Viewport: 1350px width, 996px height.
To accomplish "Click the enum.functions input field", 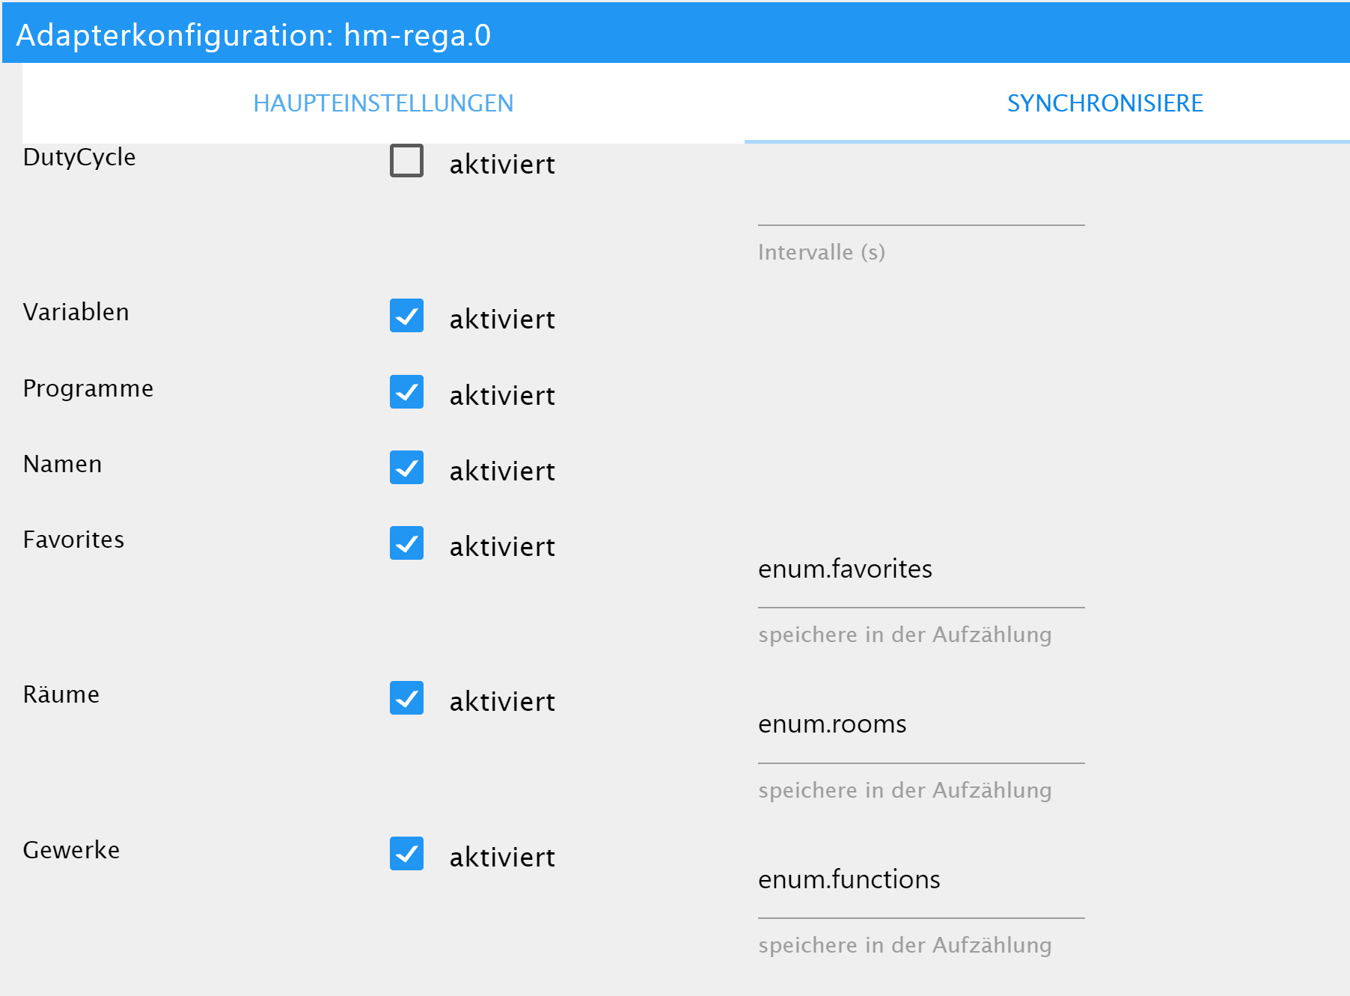I will [x=920, y=880].
